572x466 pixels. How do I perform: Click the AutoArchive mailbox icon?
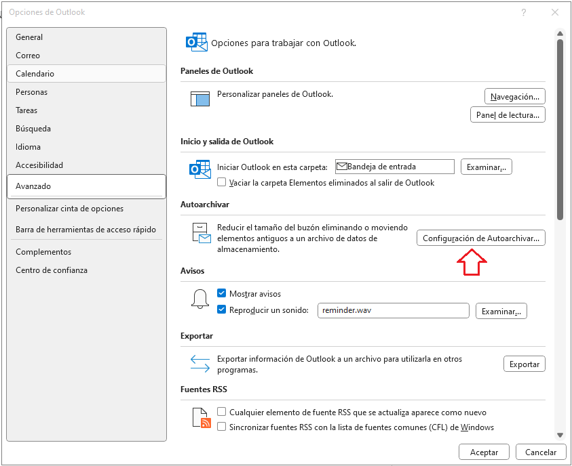(200, 232)
